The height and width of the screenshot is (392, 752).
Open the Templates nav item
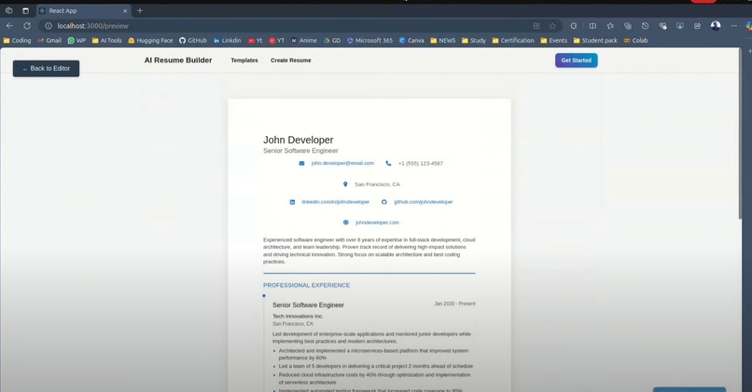point(244,61)
